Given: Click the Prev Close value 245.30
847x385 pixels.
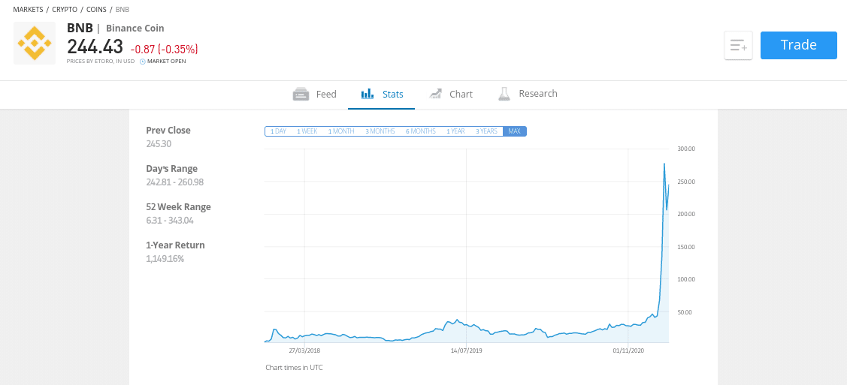Looking at the screenshot, I should pos(159,144).
